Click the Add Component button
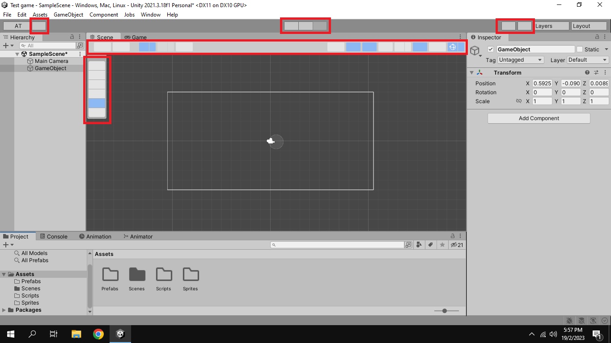The width and height of the screenshot is (611, 343). (x=539, y=118)
